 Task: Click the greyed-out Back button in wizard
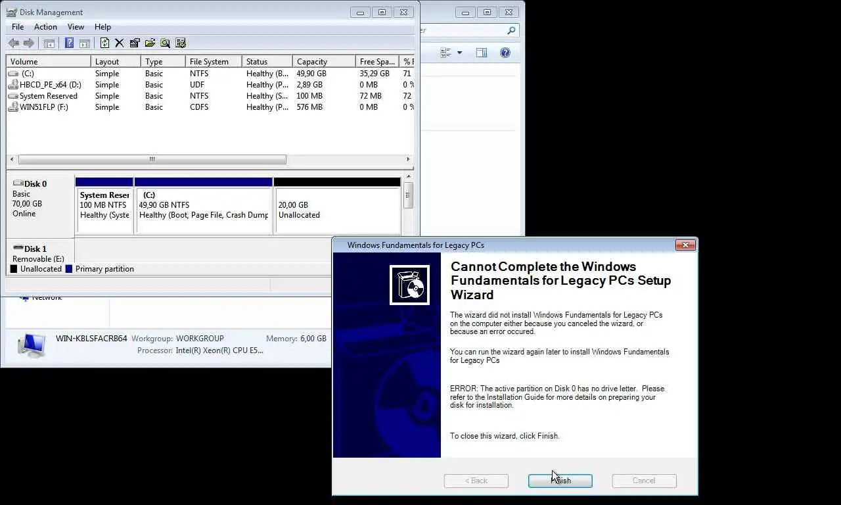click(x=476, y=481)
